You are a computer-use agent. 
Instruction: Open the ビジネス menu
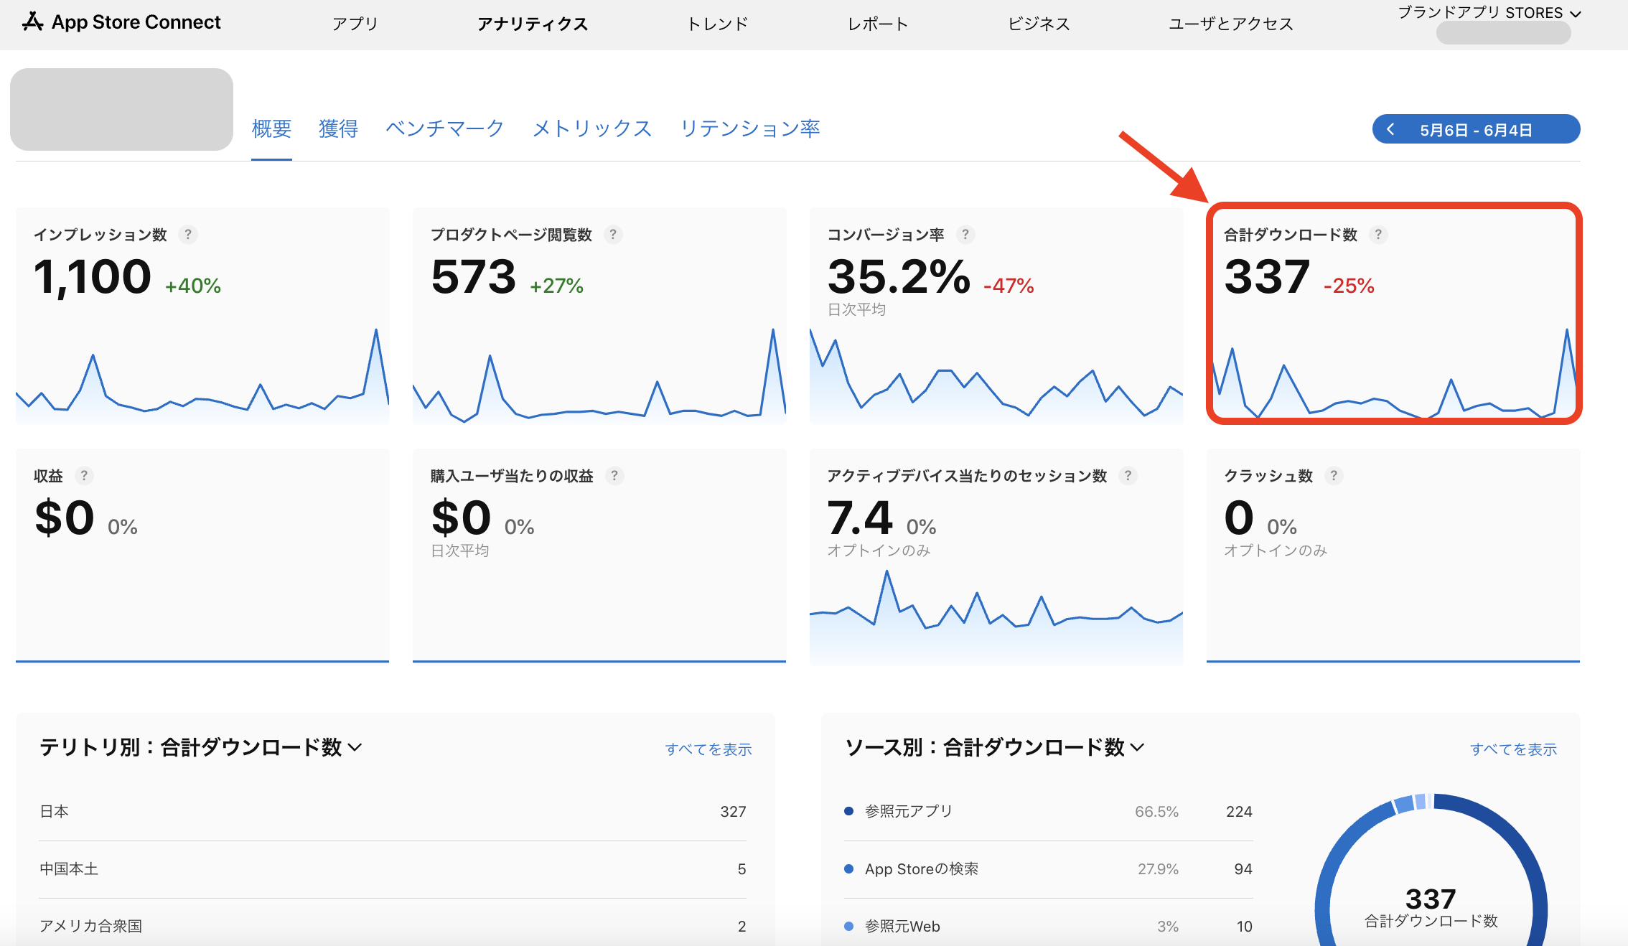pos(1039,24)
